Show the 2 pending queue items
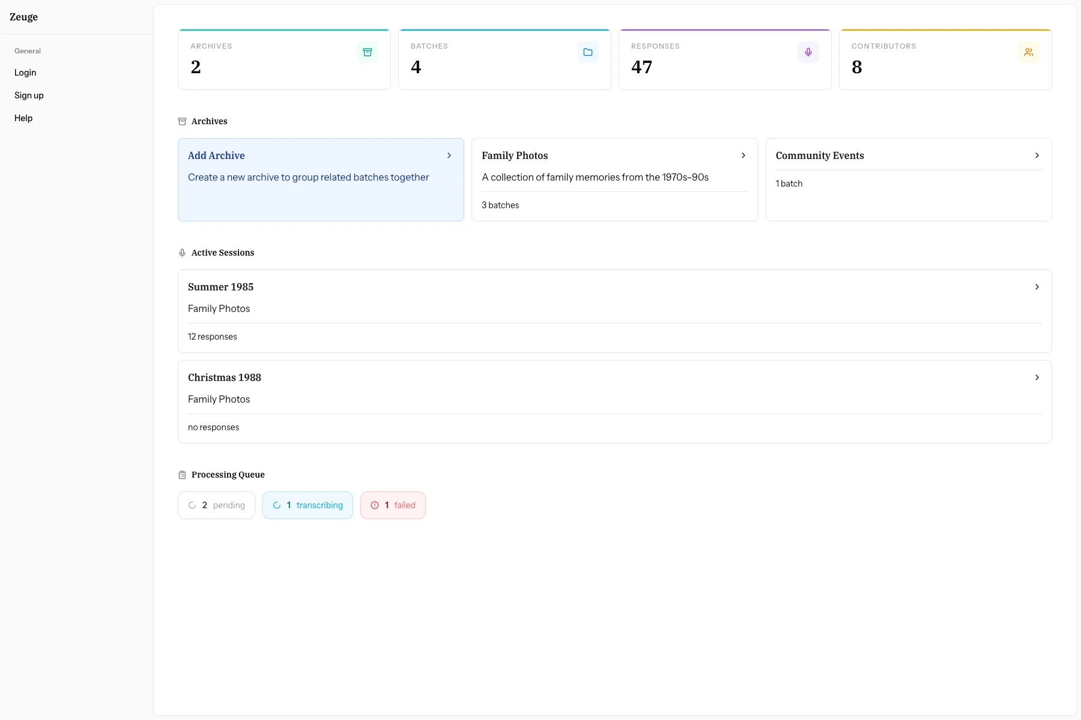 tap(216, 505)
